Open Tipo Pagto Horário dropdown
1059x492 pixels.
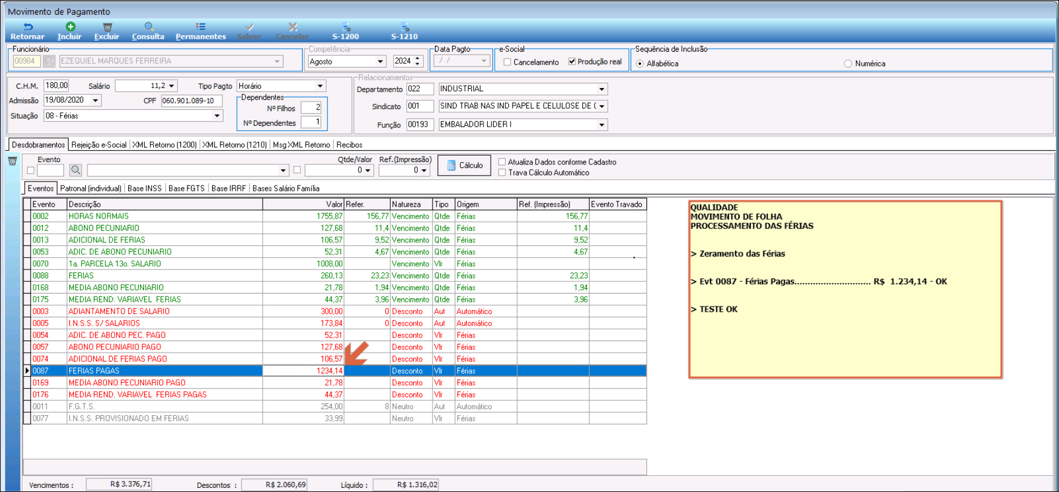pyautogui.click(x=320, y=86)
